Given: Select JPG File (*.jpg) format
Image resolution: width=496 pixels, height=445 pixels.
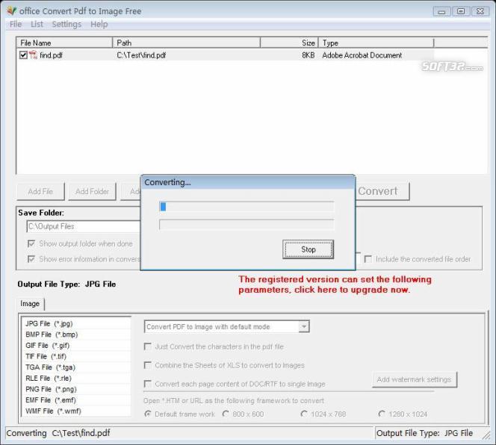Looking at the screenshot, I should pyautogui.click(x=76, y=323).
